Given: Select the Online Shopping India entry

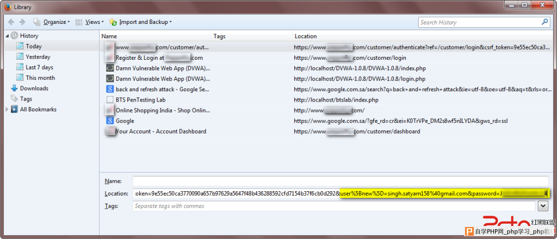Looking at the screenshot, I should click(326, 110).
